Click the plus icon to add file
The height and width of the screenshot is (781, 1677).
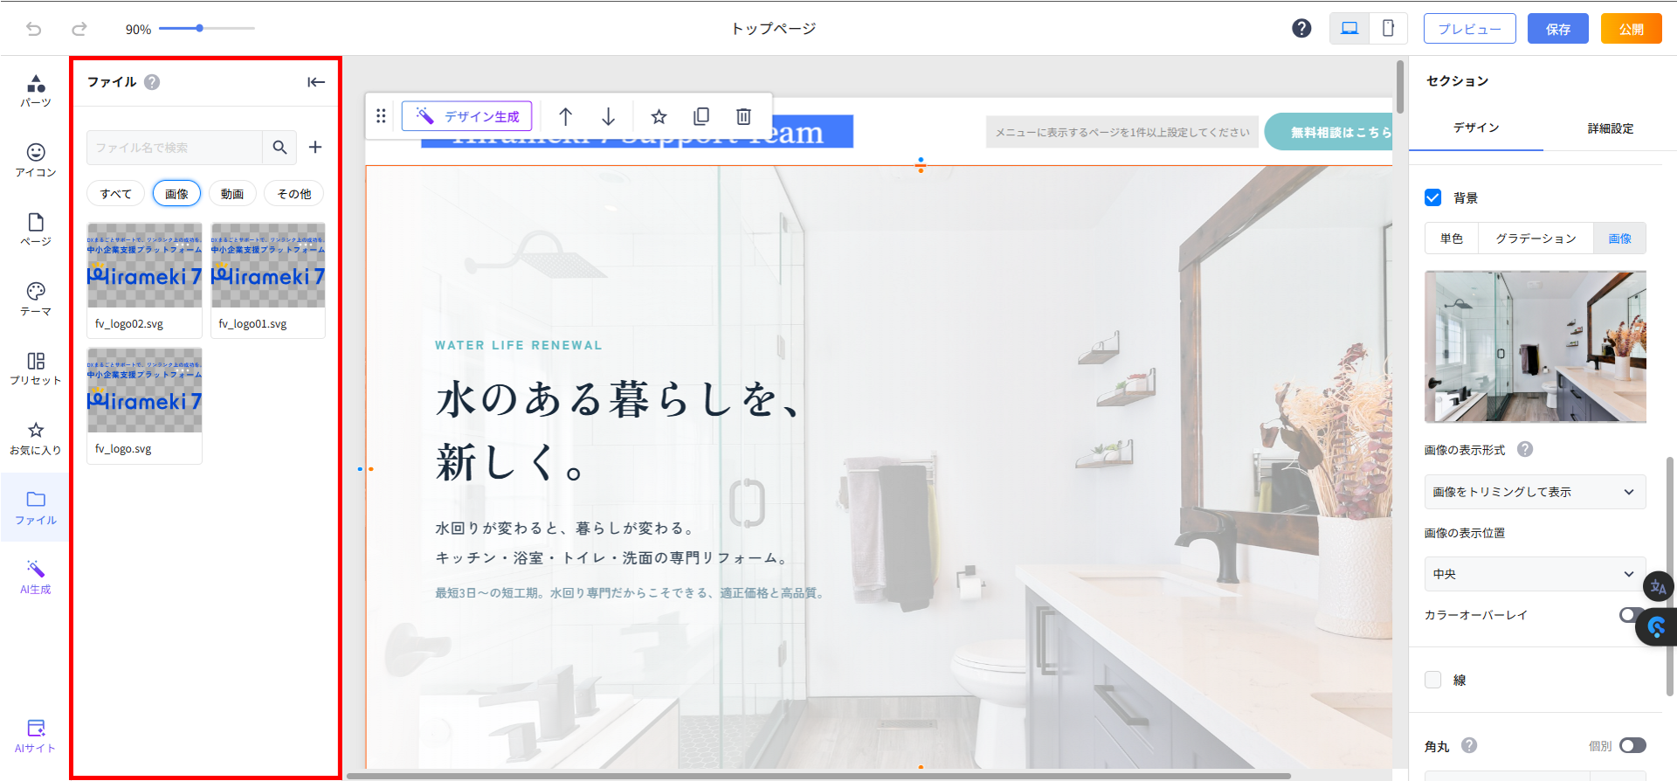coord(315,148)
